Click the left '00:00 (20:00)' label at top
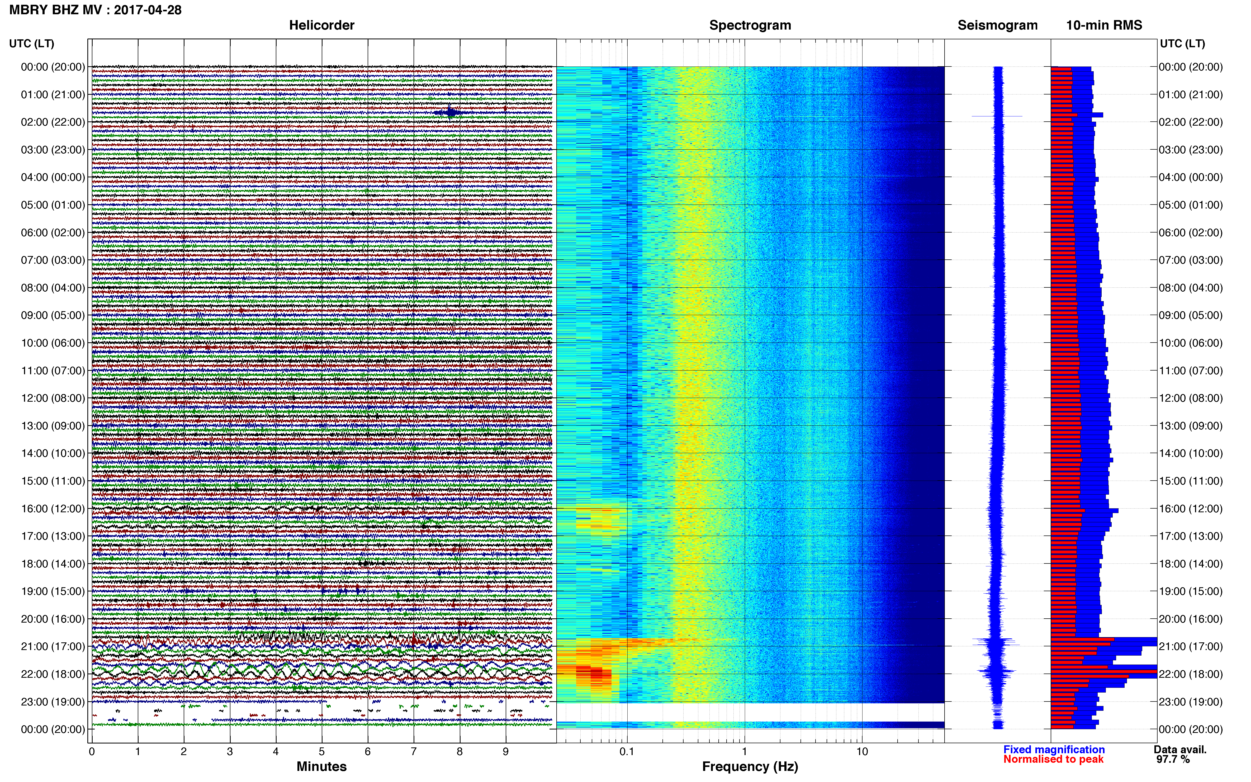This screenshot has height=782, width=1251. click(53, 67)
